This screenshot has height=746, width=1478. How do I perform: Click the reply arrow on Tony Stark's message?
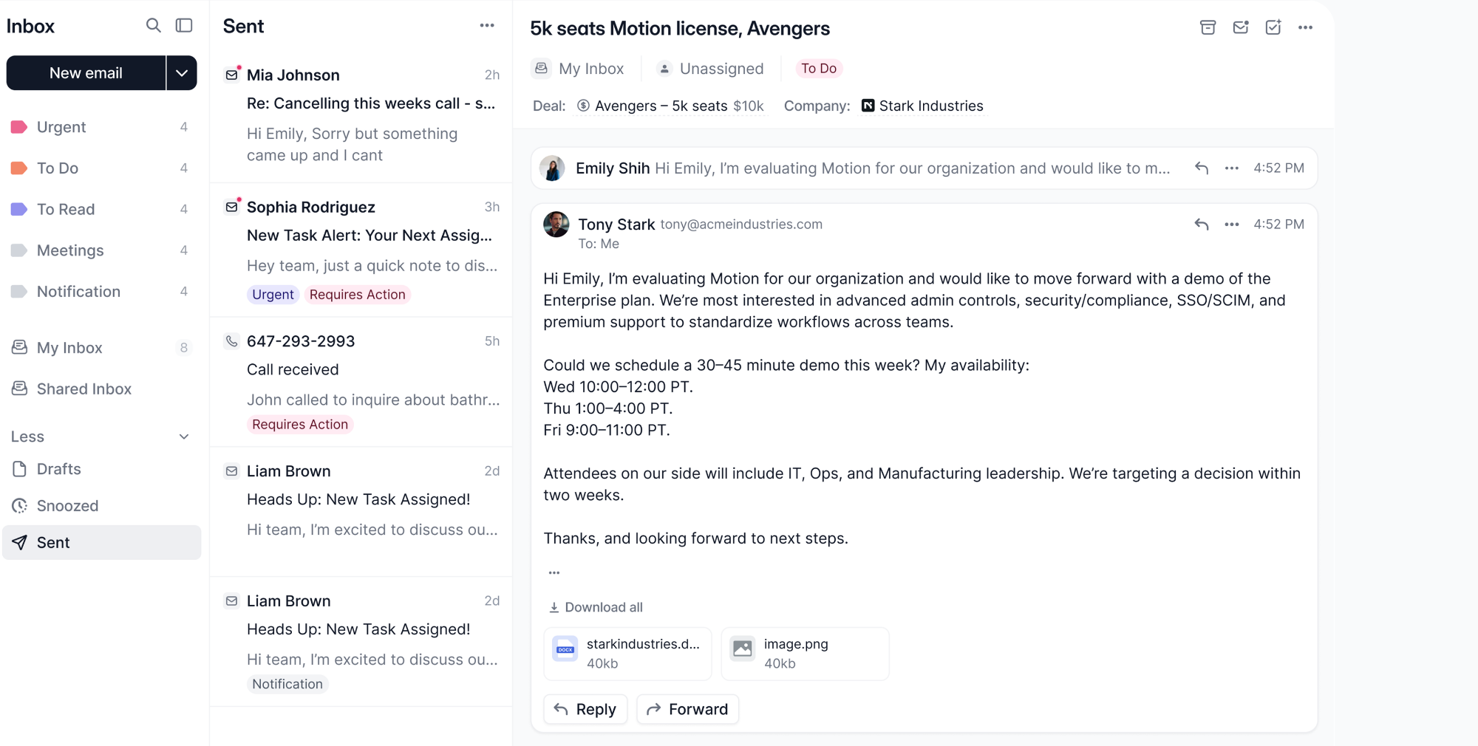click(1202, 224)
